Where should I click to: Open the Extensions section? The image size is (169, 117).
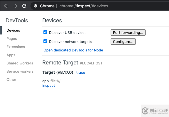[16, 47]
